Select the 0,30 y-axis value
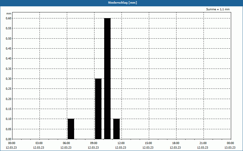Viewport: 243px width, 151px height. click(x=9, y=79)
